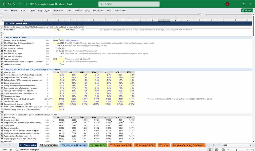The height and width of the screenshot is (151, 255).
Task: Collapse the column group with minus button
Action: coord(200,15)
